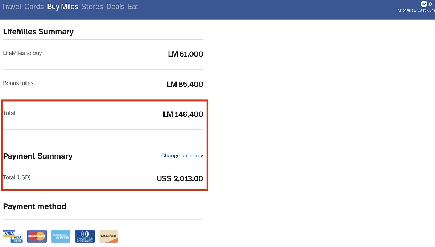Choose the Discover card icon

[x=109, y=236]
